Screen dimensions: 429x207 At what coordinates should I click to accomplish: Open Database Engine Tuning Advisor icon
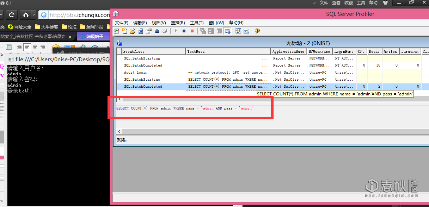point(238,31)
